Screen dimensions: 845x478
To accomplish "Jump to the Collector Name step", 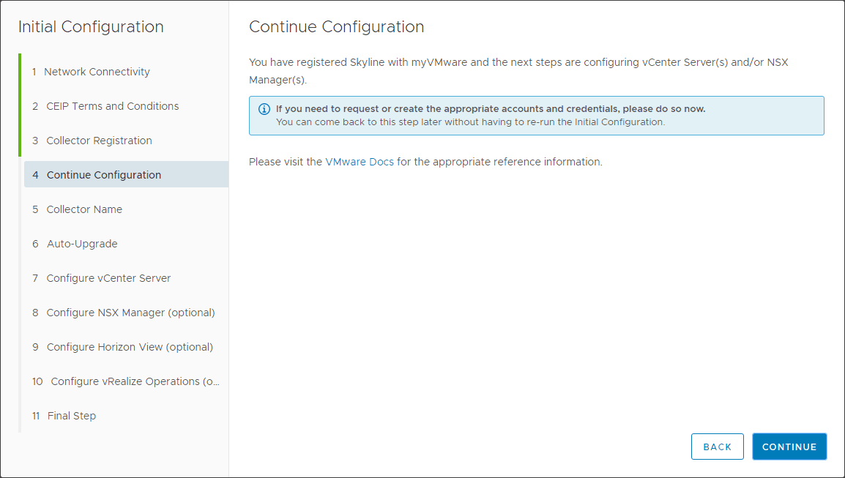I will [x=84, y=209].
